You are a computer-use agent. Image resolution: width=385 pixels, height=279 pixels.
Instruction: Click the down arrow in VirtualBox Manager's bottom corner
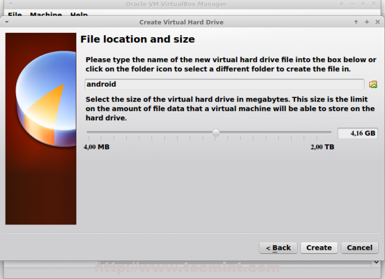[x=376, y=262]
